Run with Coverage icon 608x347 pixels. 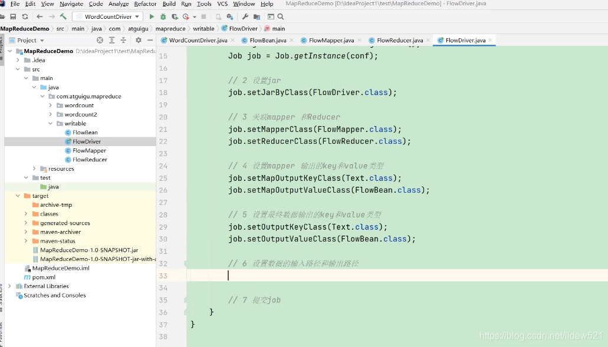[175, 16]
